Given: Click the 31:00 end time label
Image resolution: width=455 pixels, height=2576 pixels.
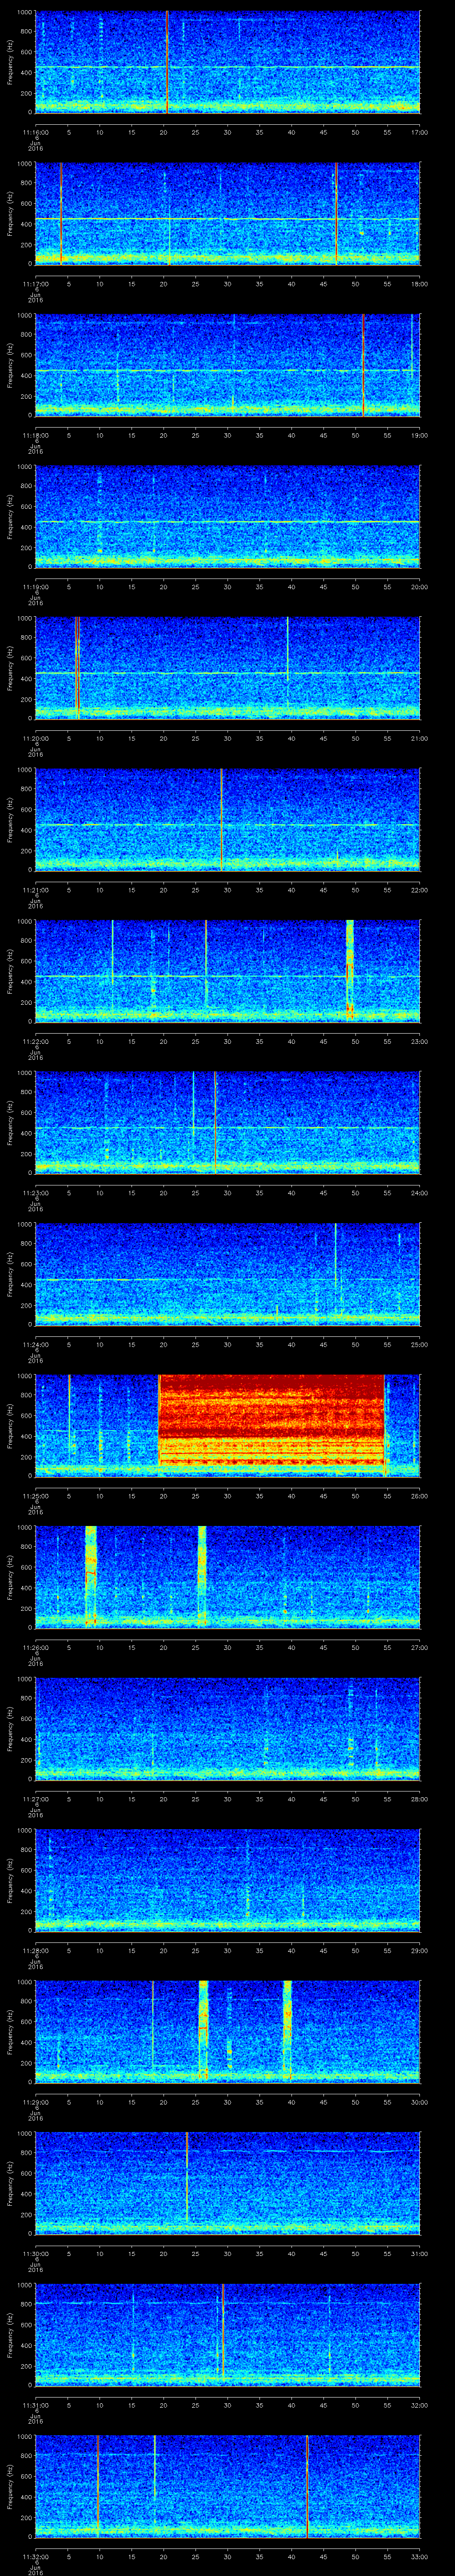Looking at the screenshot, I should 419,2253.
